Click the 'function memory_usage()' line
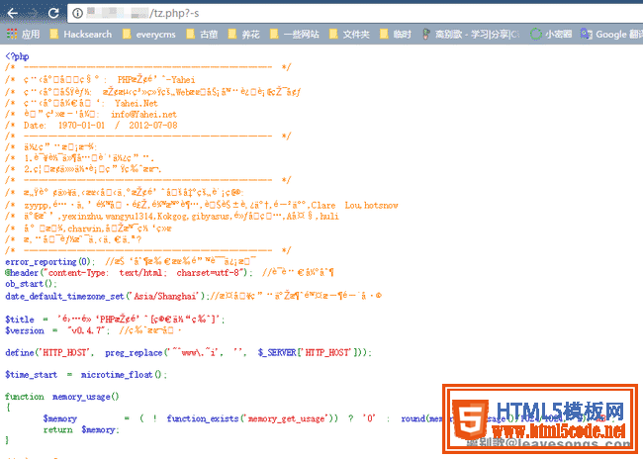The height and width of the screenshot is (459, 643). pyautogui.click(x=62, y=397)
